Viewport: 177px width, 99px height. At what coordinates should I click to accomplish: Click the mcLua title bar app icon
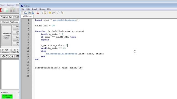(22, 6)
